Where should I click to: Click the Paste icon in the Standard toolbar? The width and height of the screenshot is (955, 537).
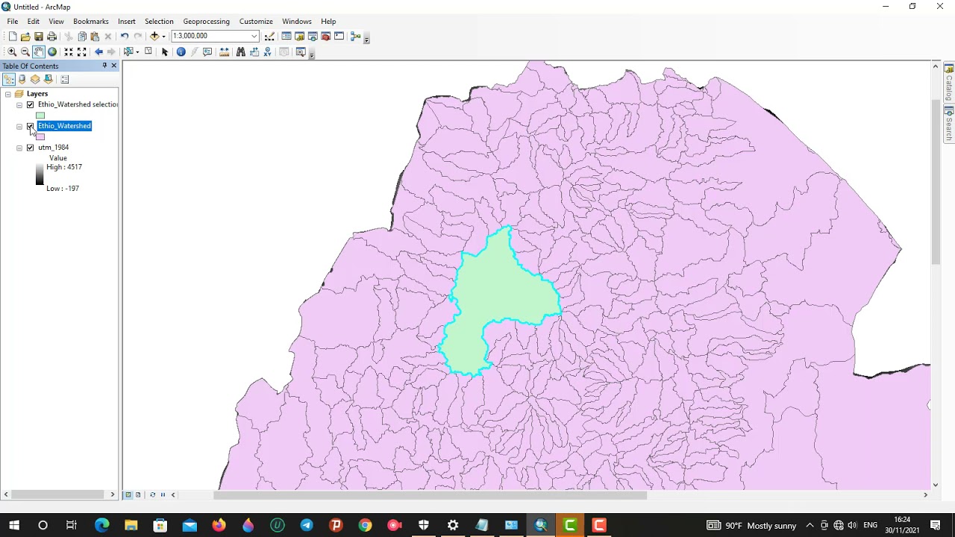click(95, 36)
